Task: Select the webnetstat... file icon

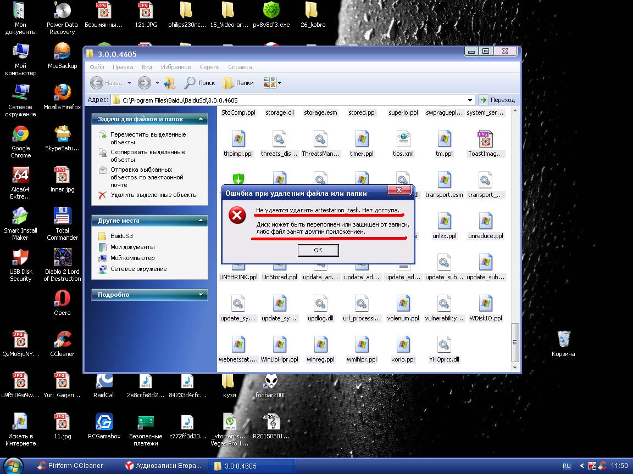Action: tap(238, 345)
